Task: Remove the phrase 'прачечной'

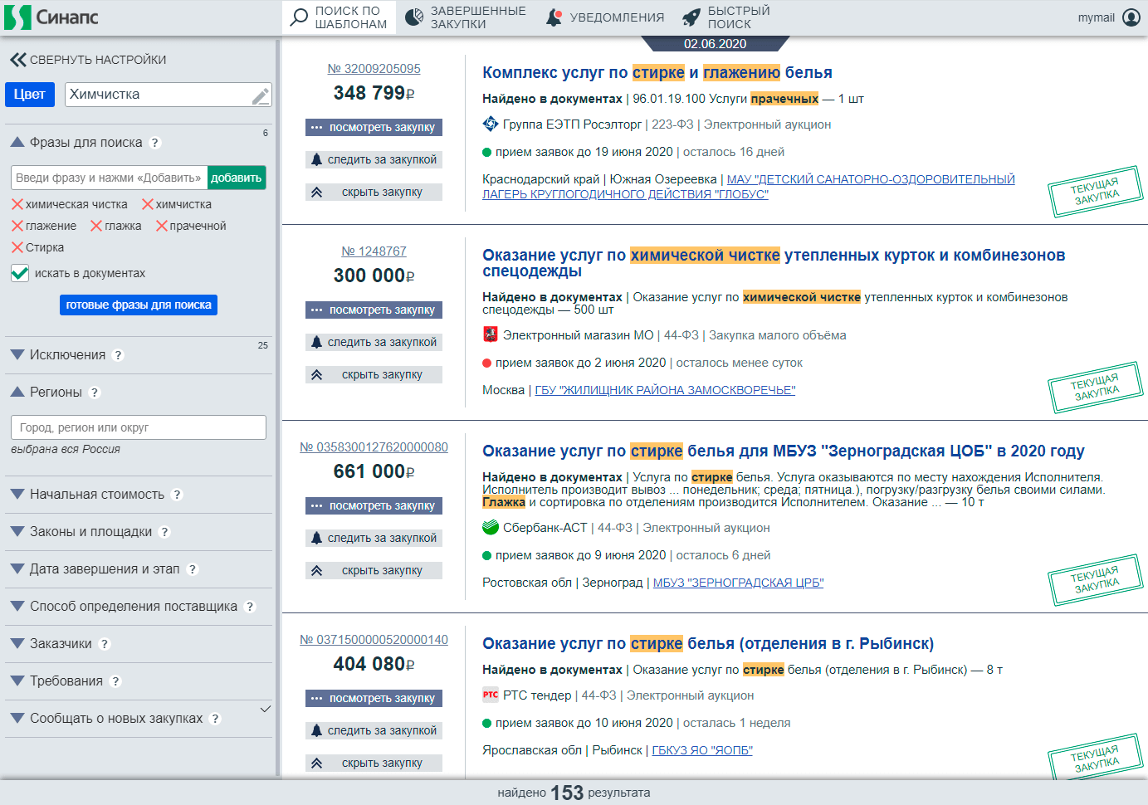Action: tap(162, 226)
